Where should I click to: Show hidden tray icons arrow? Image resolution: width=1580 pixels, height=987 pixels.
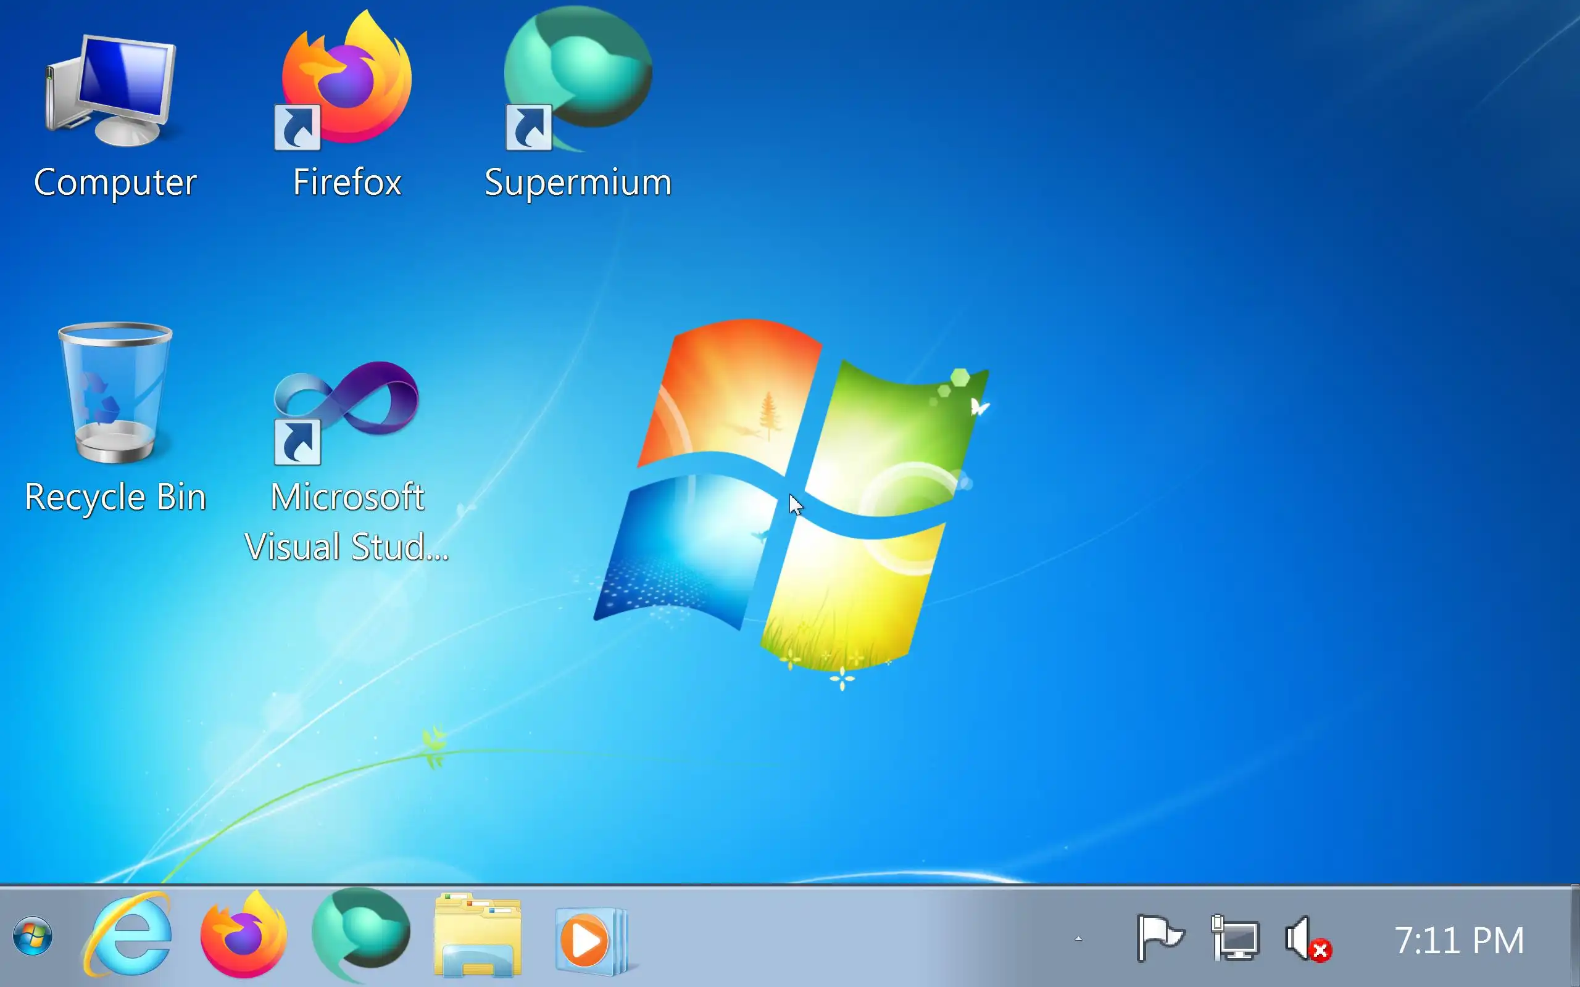click(x=1078, y=940)
